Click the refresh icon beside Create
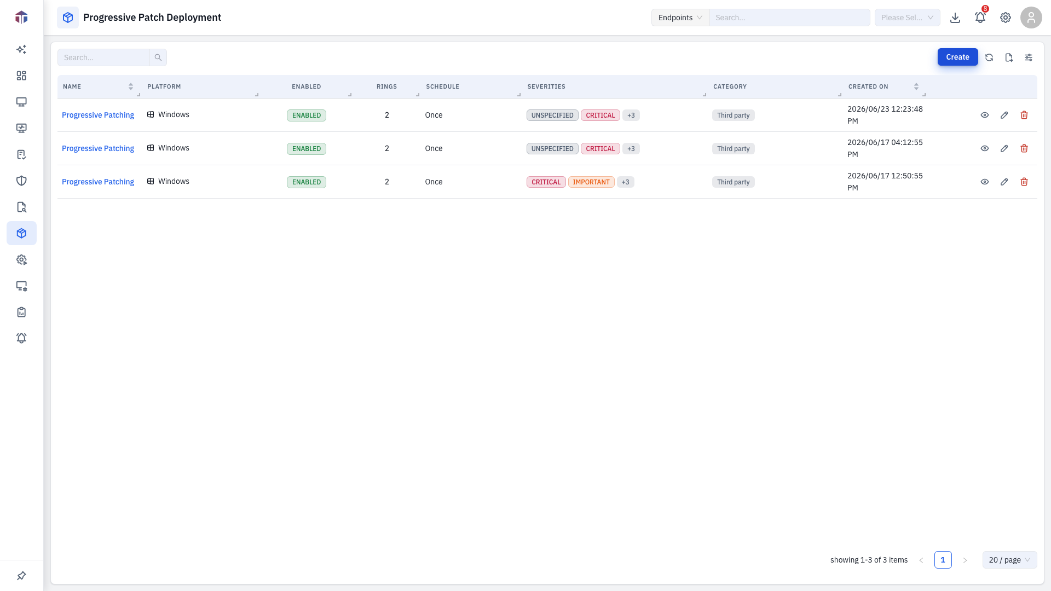The height and width of the screenshot is (591, 1051). coord(989,57)
